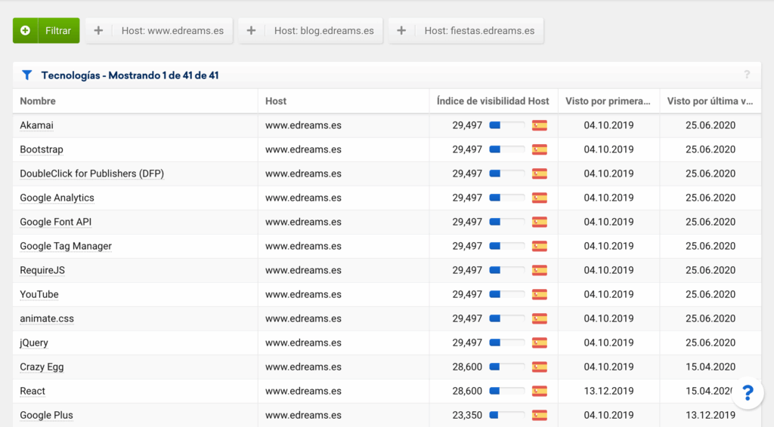Click the Spain flag in Google Analytics row

click(x=540, y=198)
